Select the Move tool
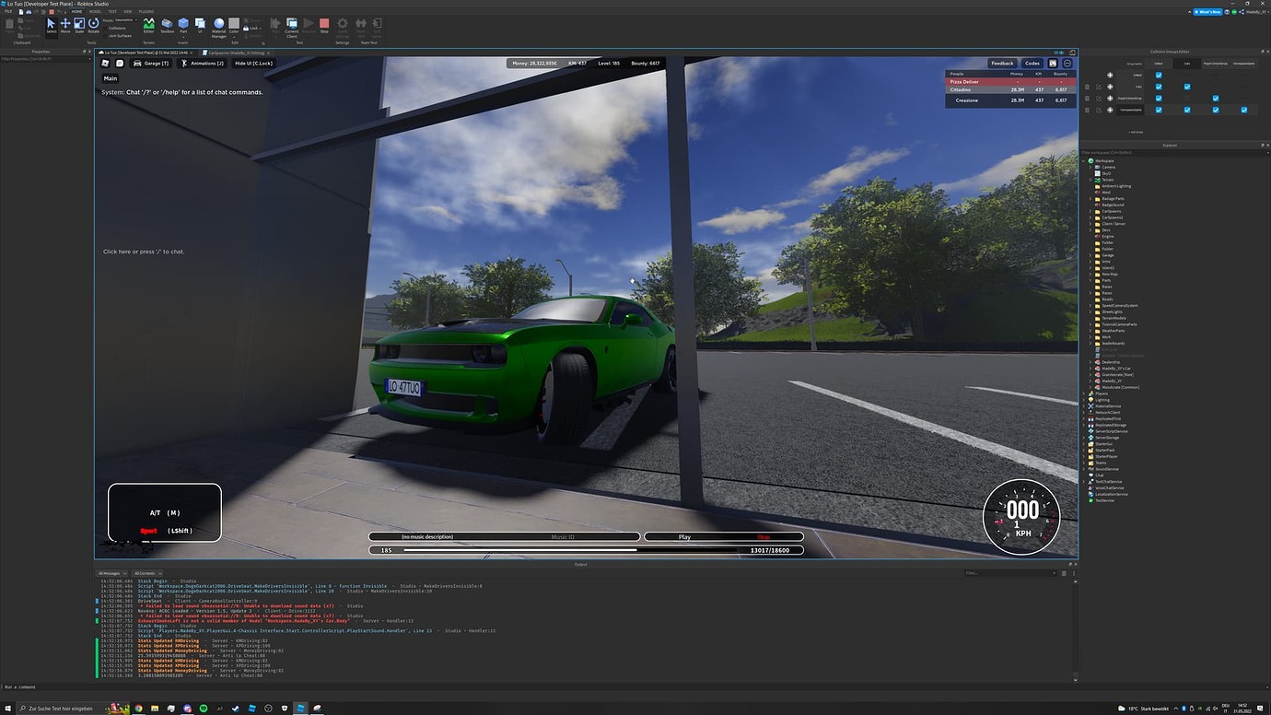This screenshot has height=715, width=1271. click(x=64, y=24)
